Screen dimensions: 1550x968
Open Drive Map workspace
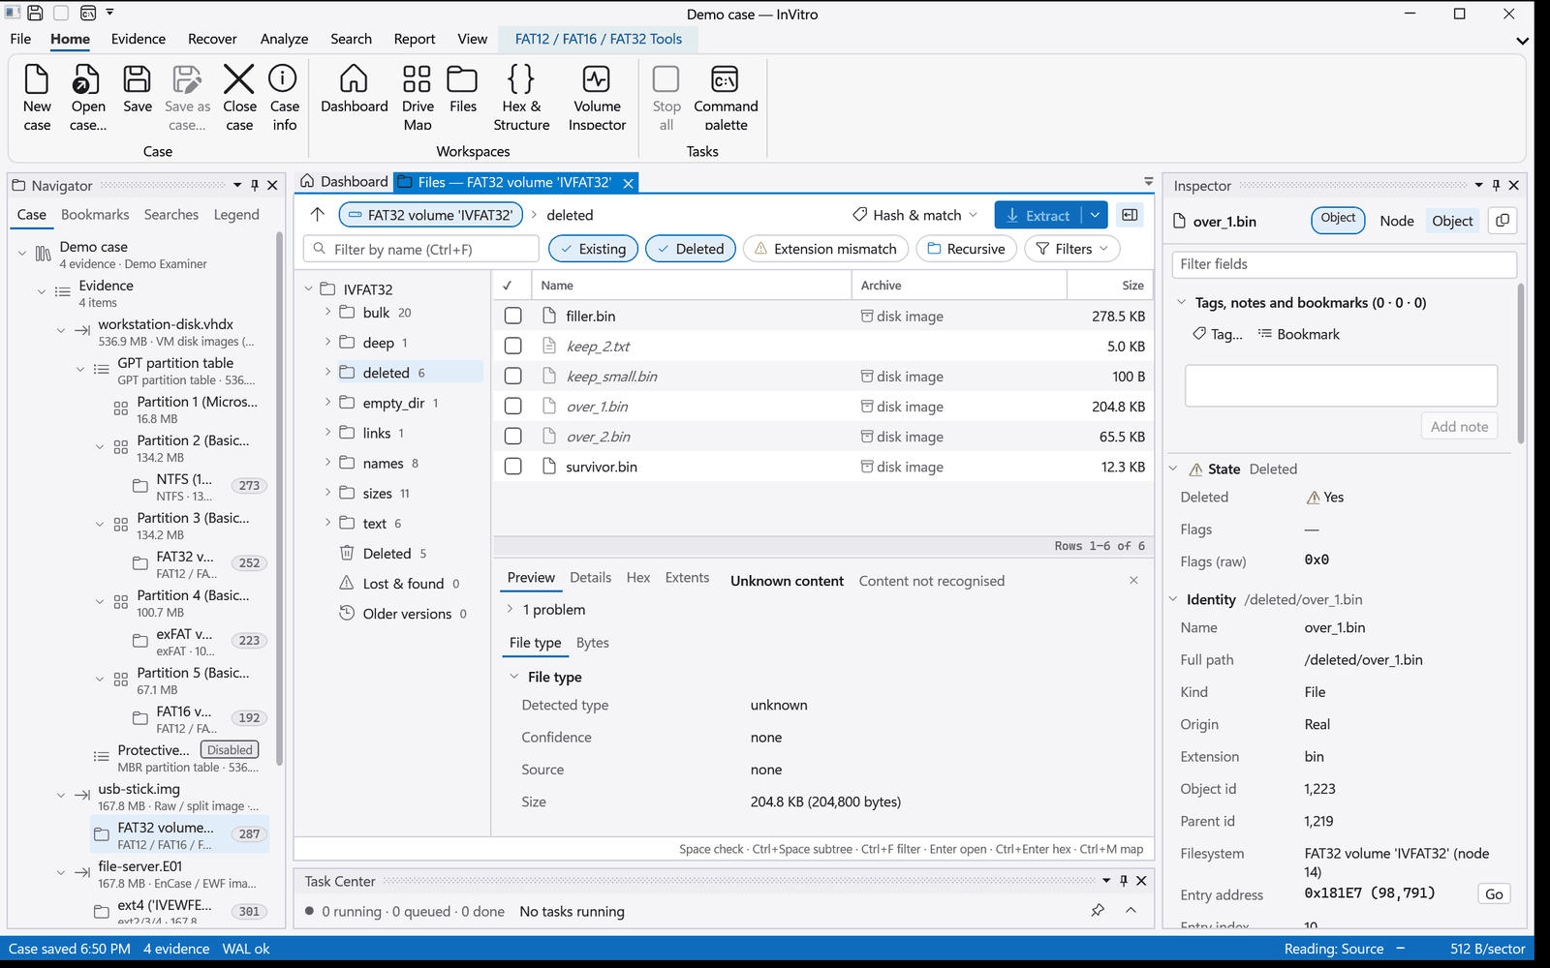(x=418, y=97)
